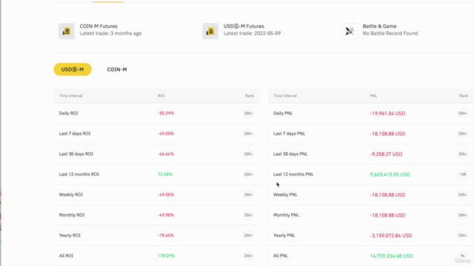Click Last 12 months PNL rank 158

point(462,174)
